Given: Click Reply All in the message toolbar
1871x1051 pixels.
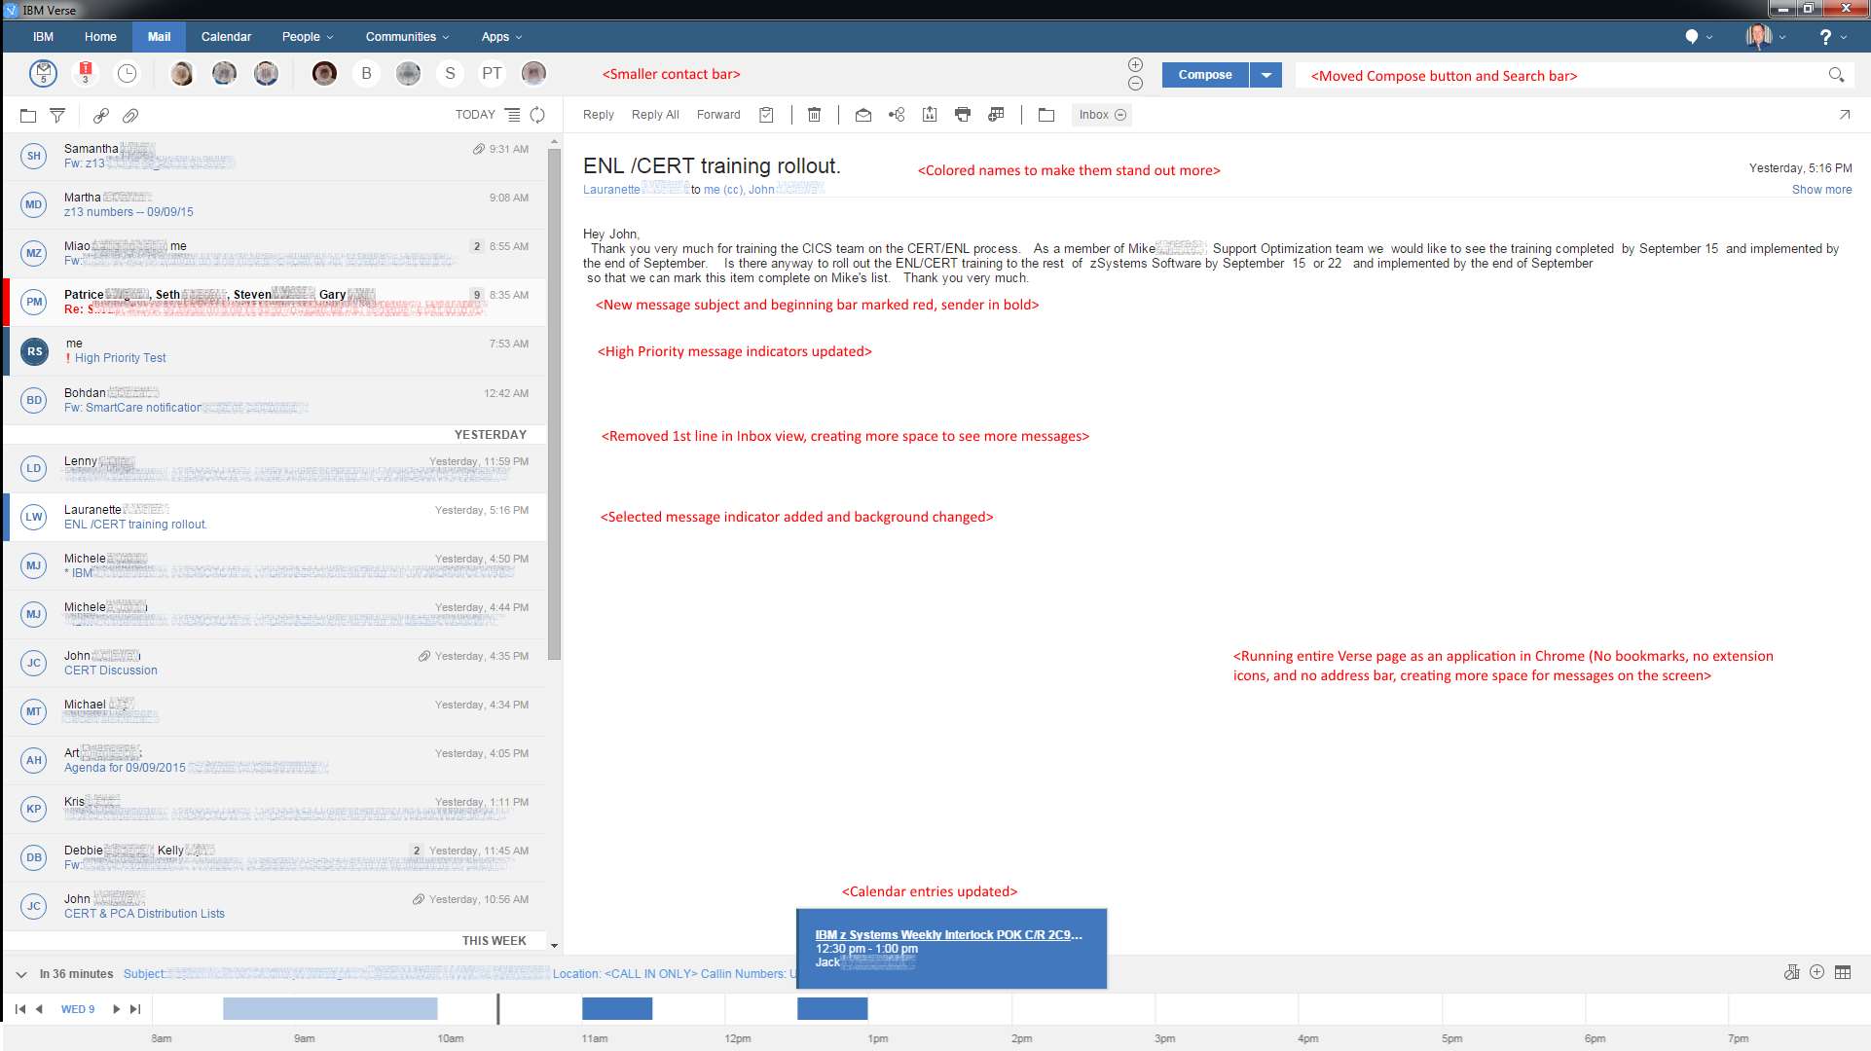Looking at the screenshot, I should pos(655,115).
